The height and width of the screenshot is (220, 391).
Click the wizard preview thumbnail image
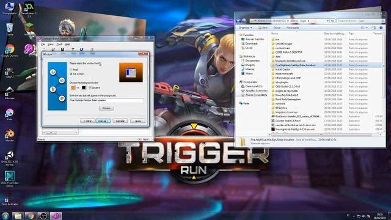[x=131, y=72]
